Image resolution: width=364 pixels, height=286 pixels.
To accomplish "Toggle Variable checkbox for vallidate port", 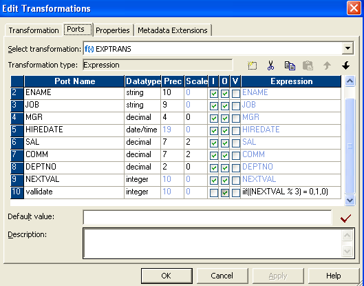I will pos(236,192).
